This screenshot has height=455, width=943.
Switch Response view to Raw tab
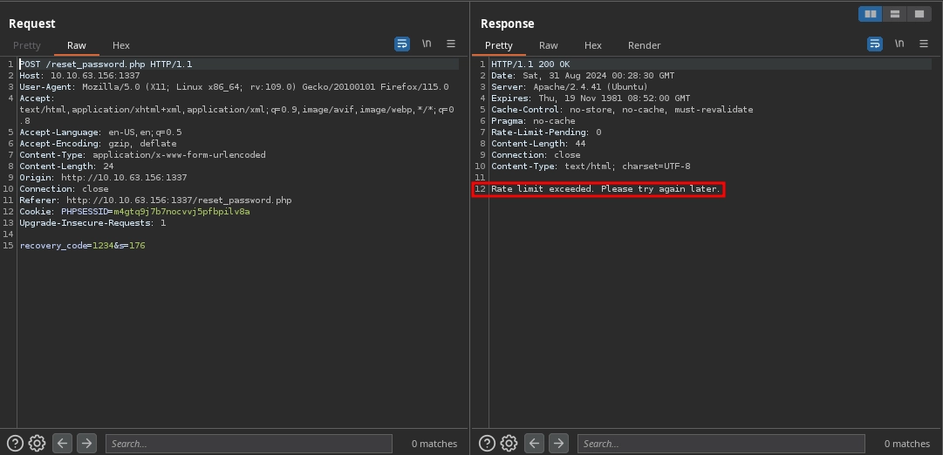548,45
